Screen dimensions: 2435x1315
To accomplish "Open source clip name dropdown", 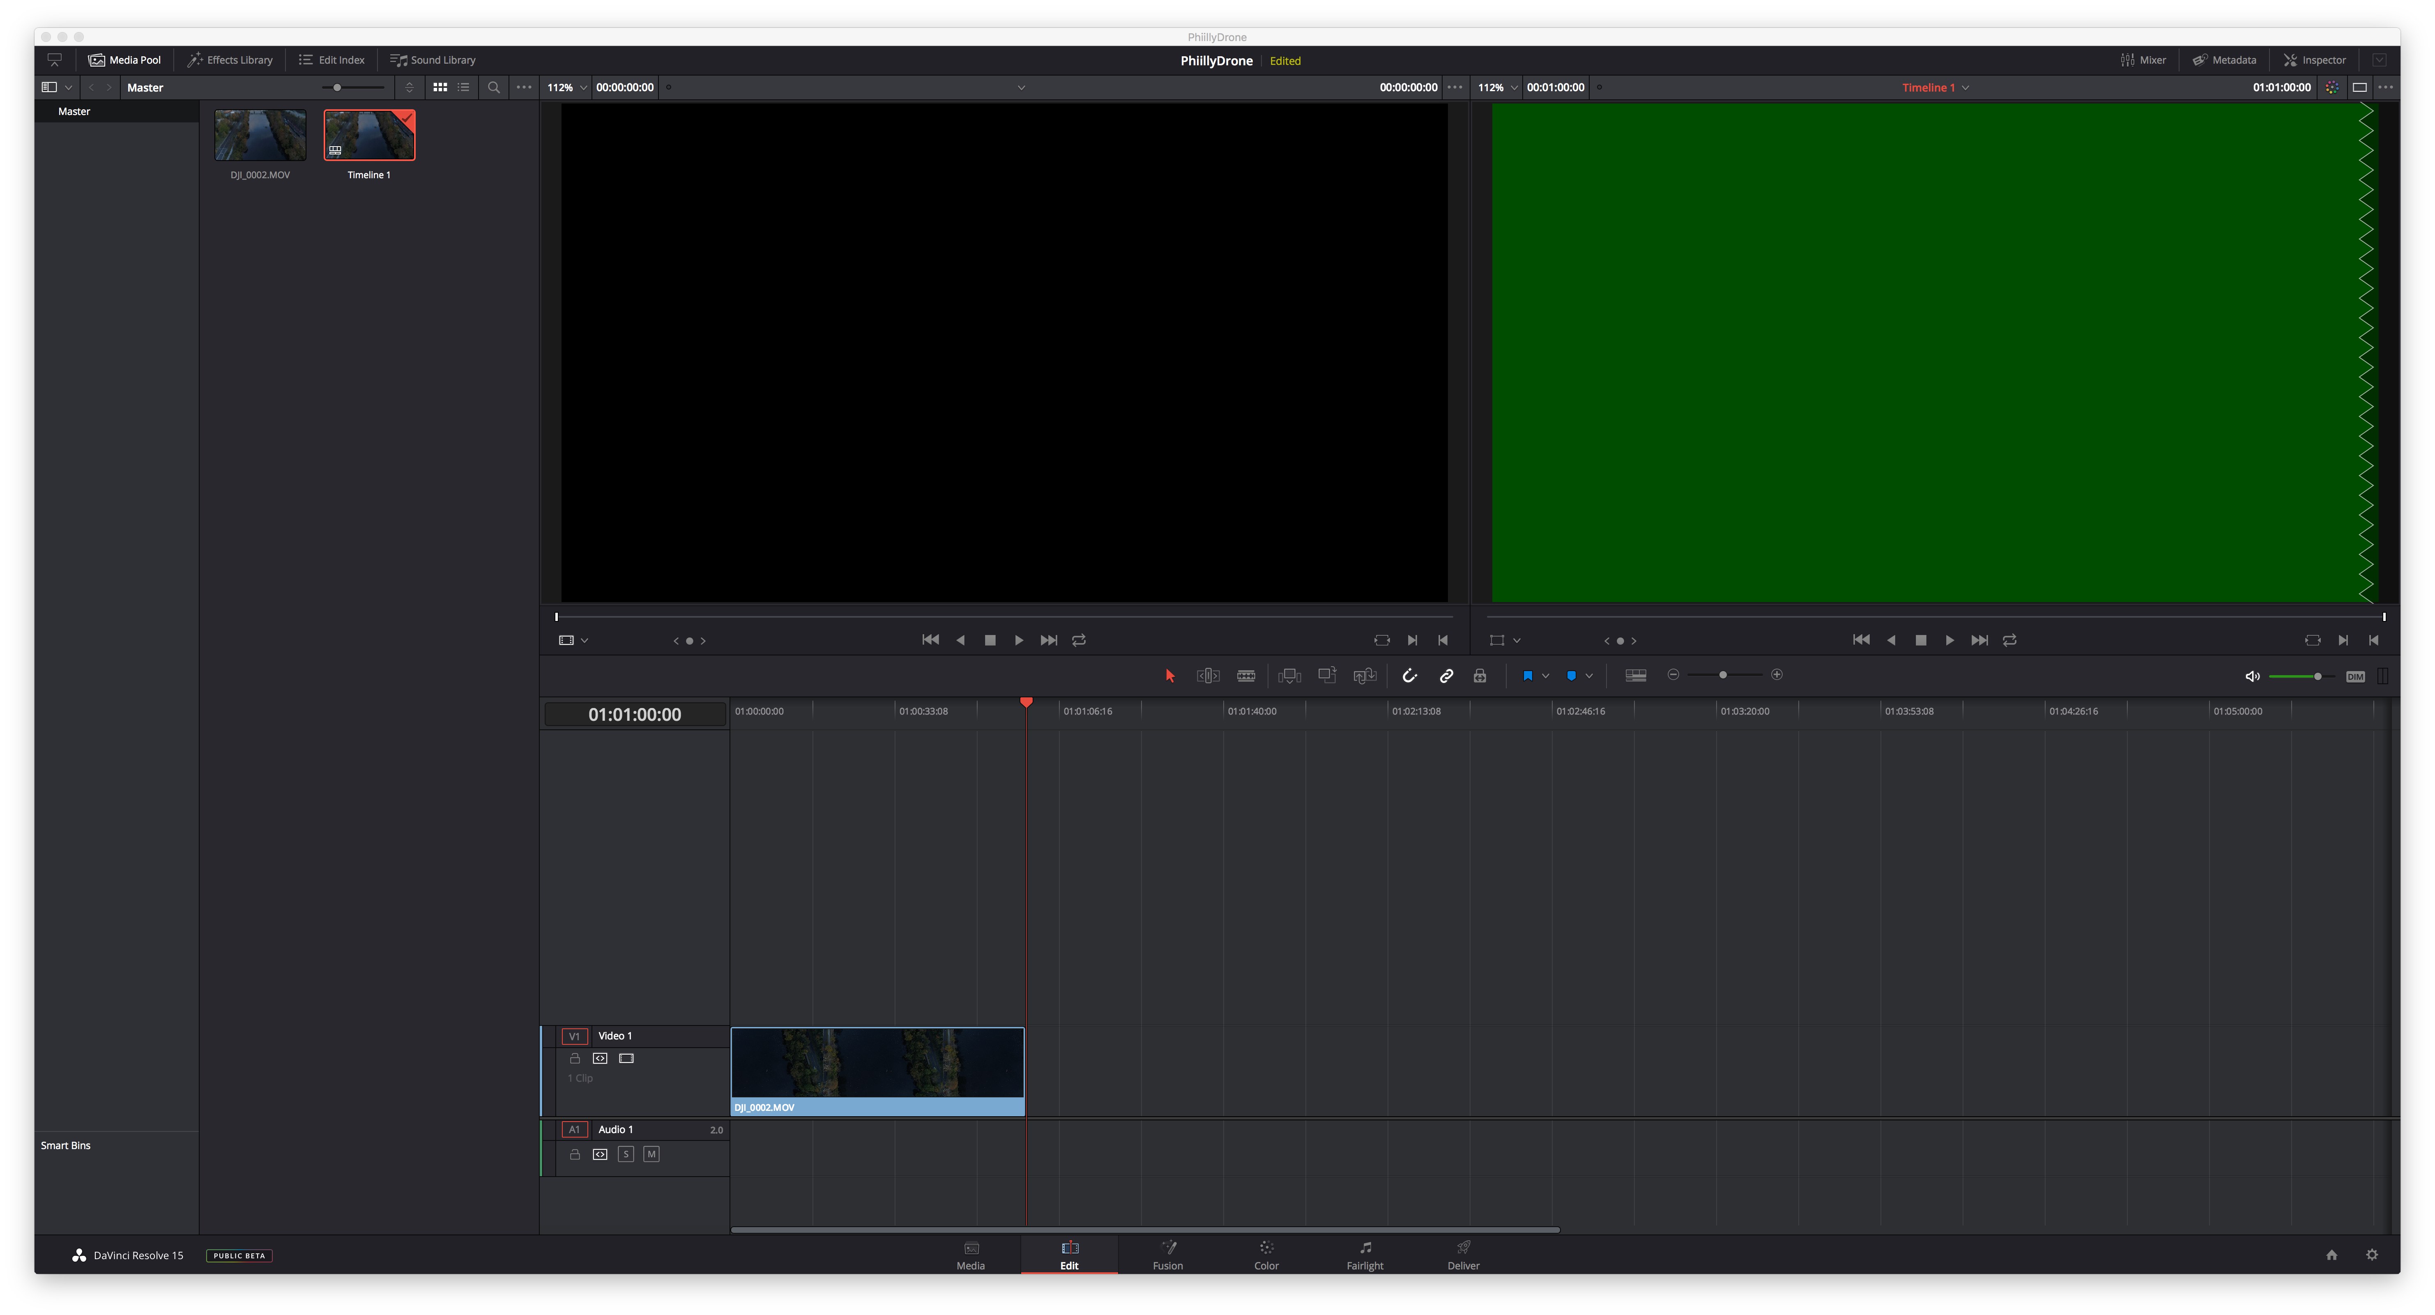I will click(1021, 87).
